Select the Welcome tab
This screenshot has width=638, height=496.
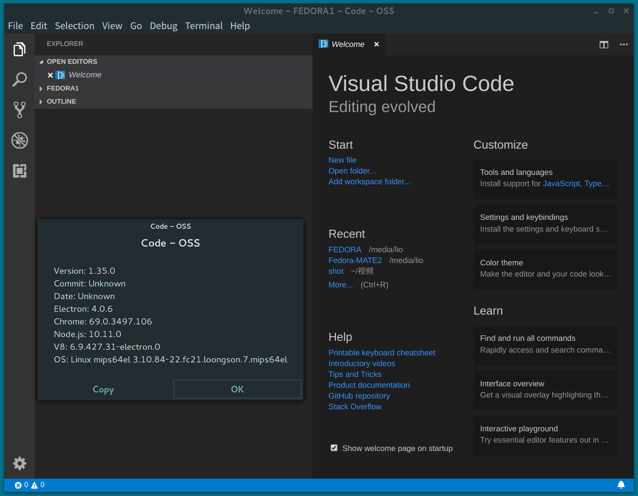(348, 44)
